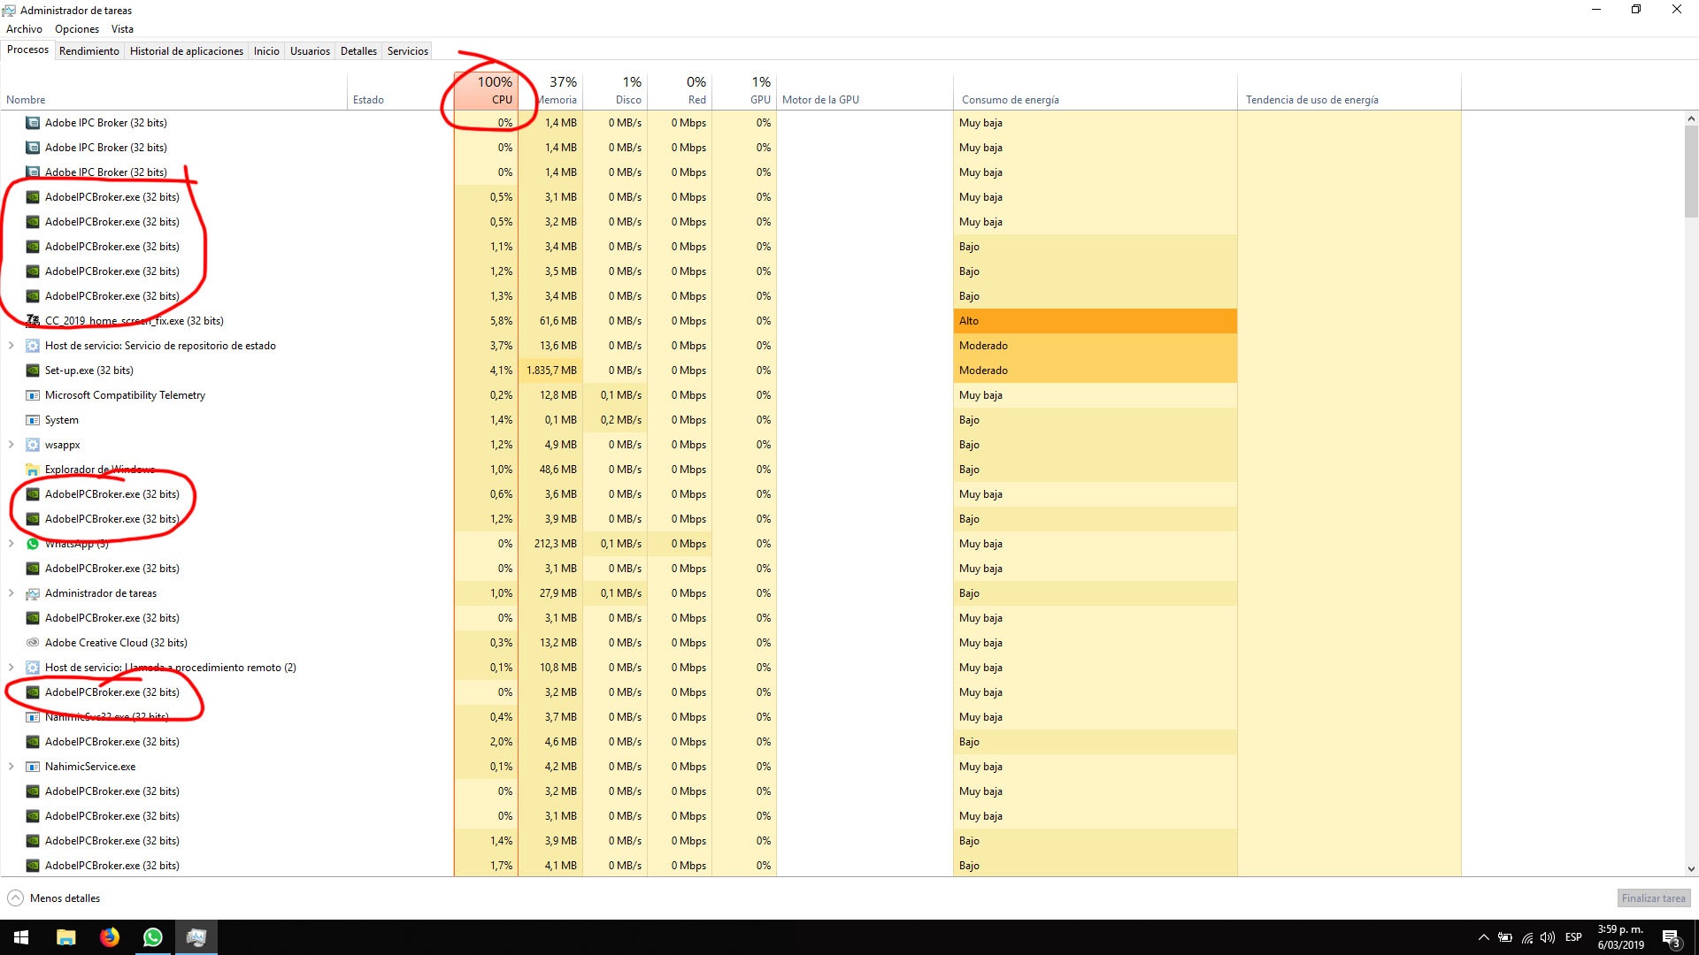
Task: Click the Administrador de tareas process icon
Action: (x=33, y=593)
